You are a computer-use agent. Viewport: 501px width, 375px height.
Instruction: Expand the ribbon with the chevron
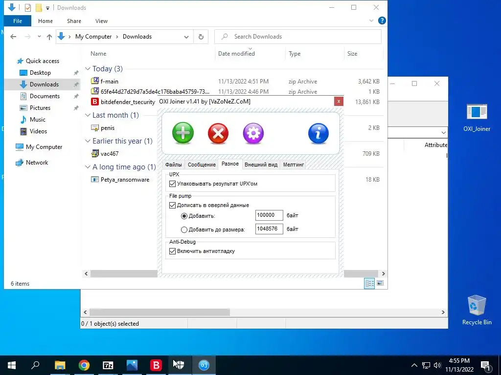pos(371,21)
